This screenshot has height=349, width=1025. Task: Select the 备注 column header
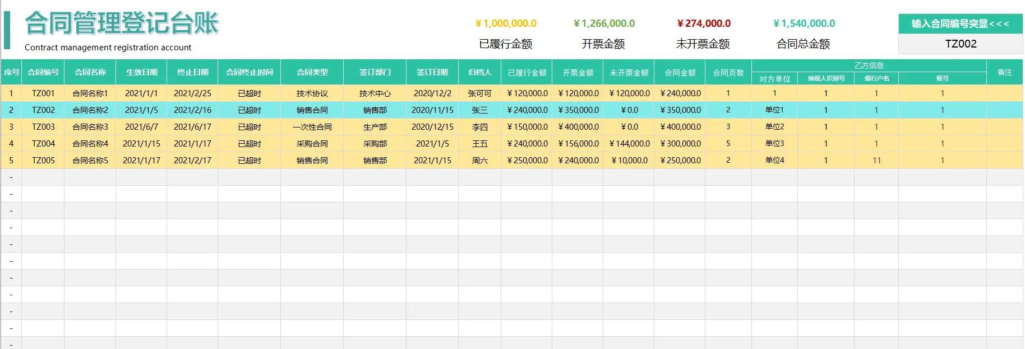(1005, 72)
